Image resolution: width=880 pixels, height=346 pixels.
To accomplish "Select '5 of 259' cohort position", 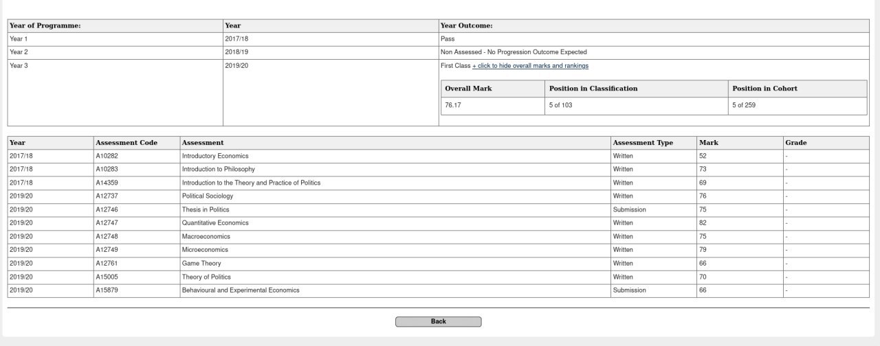I will [744, 105].
